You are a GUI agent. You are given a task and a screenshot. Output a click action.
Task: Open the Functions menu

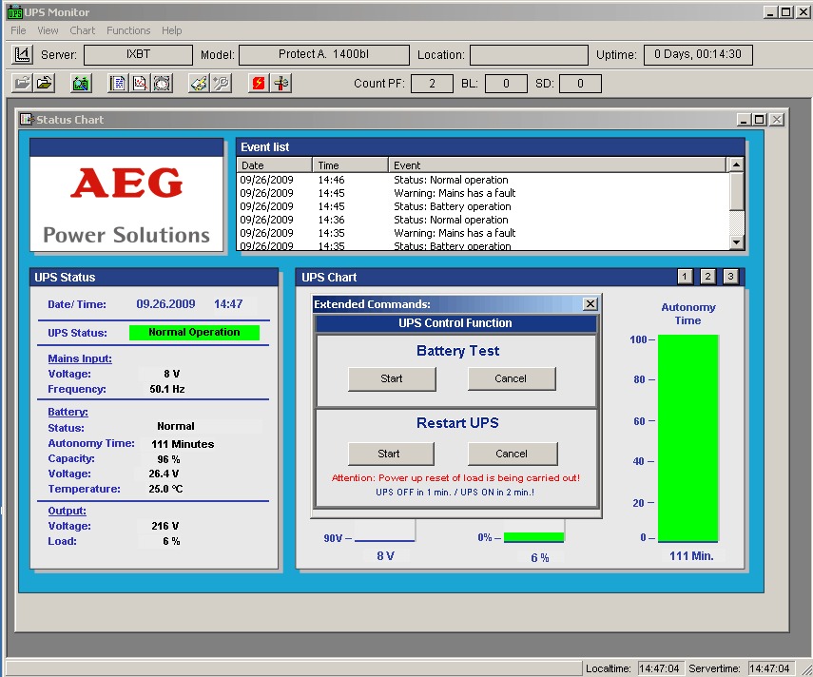pos(128,30)
